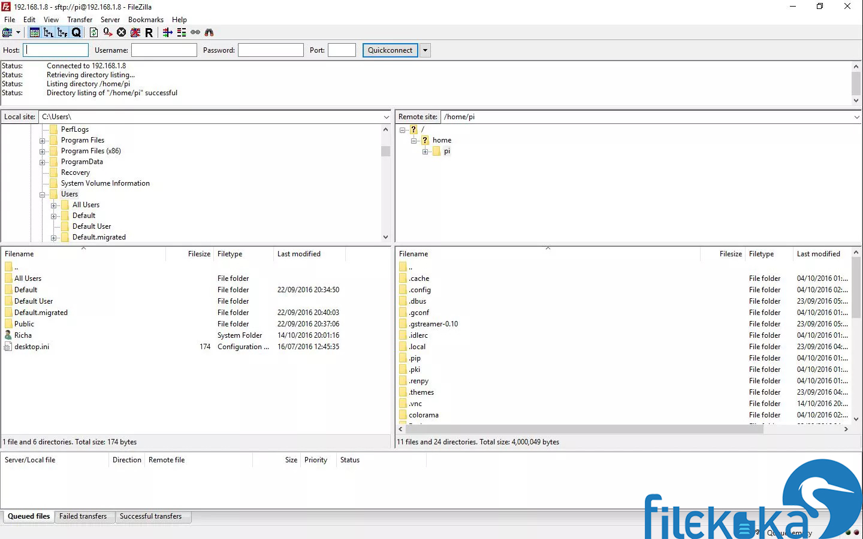The image size is (863, 539).
Task: Click the Username input field
Action: click(x=164, y=50)
